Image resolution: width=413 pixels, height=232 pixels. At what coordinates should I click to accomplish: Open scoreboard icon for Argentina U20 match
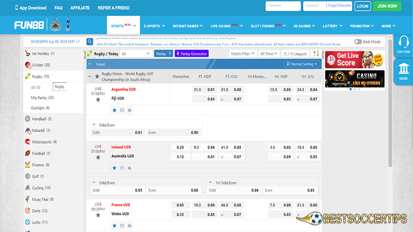(x=122, y=110)
